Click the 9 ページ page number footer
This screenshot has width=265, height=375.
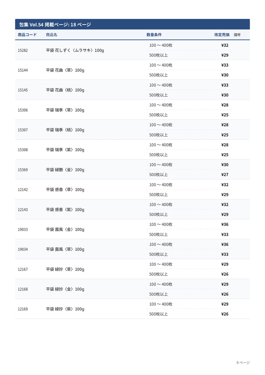243,363
